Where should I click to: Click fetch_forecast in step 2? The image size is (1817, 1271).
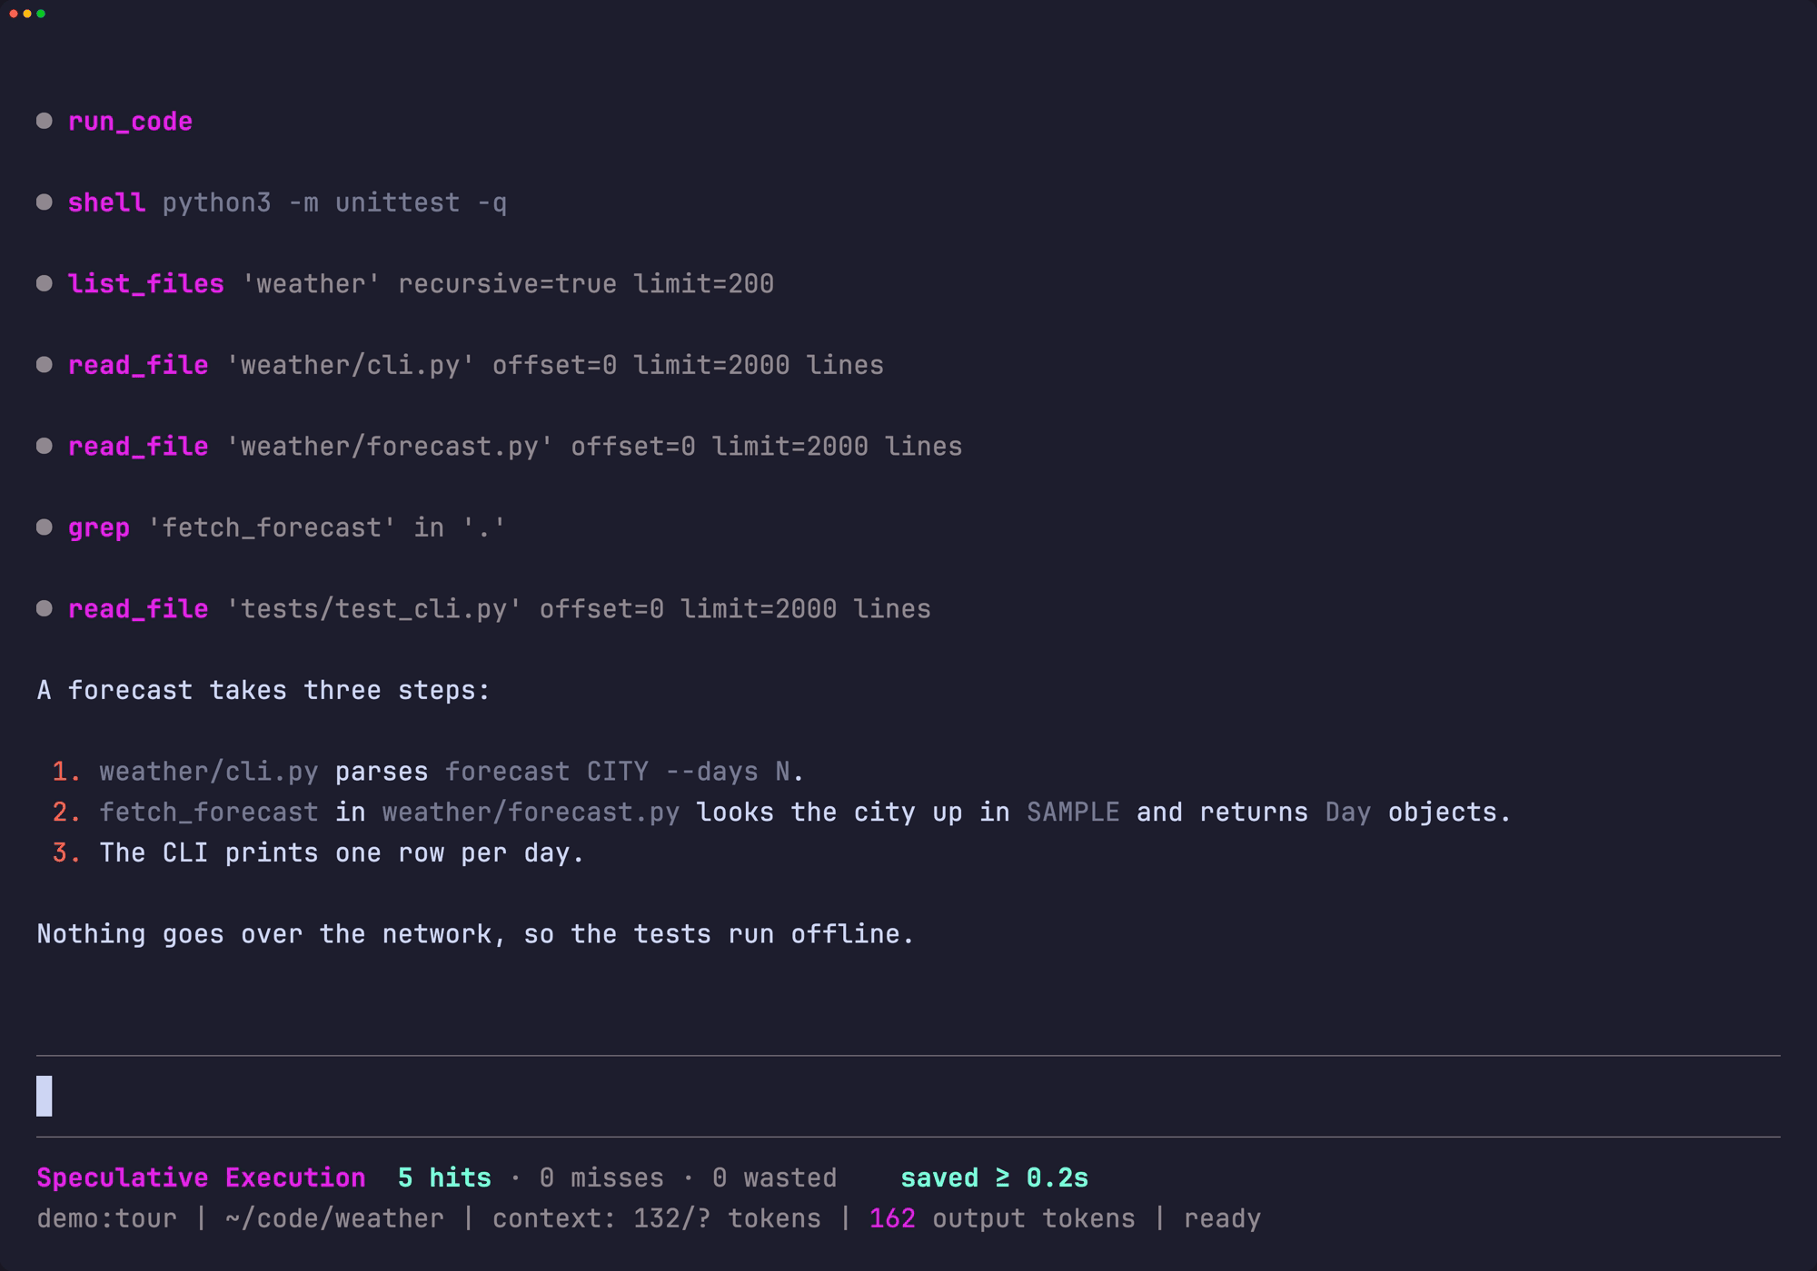(x=209, y=812)
